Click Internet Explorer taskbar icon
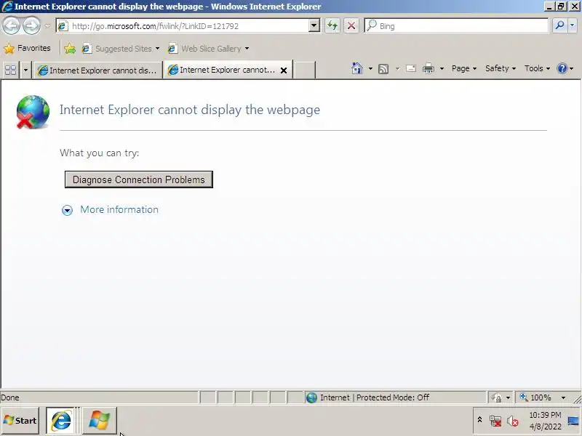The width and height of the screenshot is (582, 436). (x=61, y=421)
